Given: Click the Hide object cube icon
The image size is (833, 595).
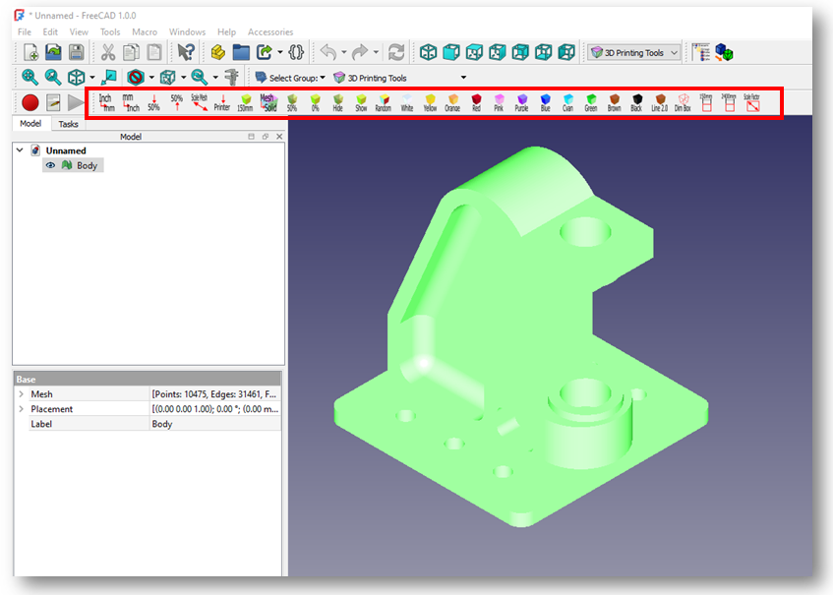Looking at the screenshot, I should (x=337, y=103).
